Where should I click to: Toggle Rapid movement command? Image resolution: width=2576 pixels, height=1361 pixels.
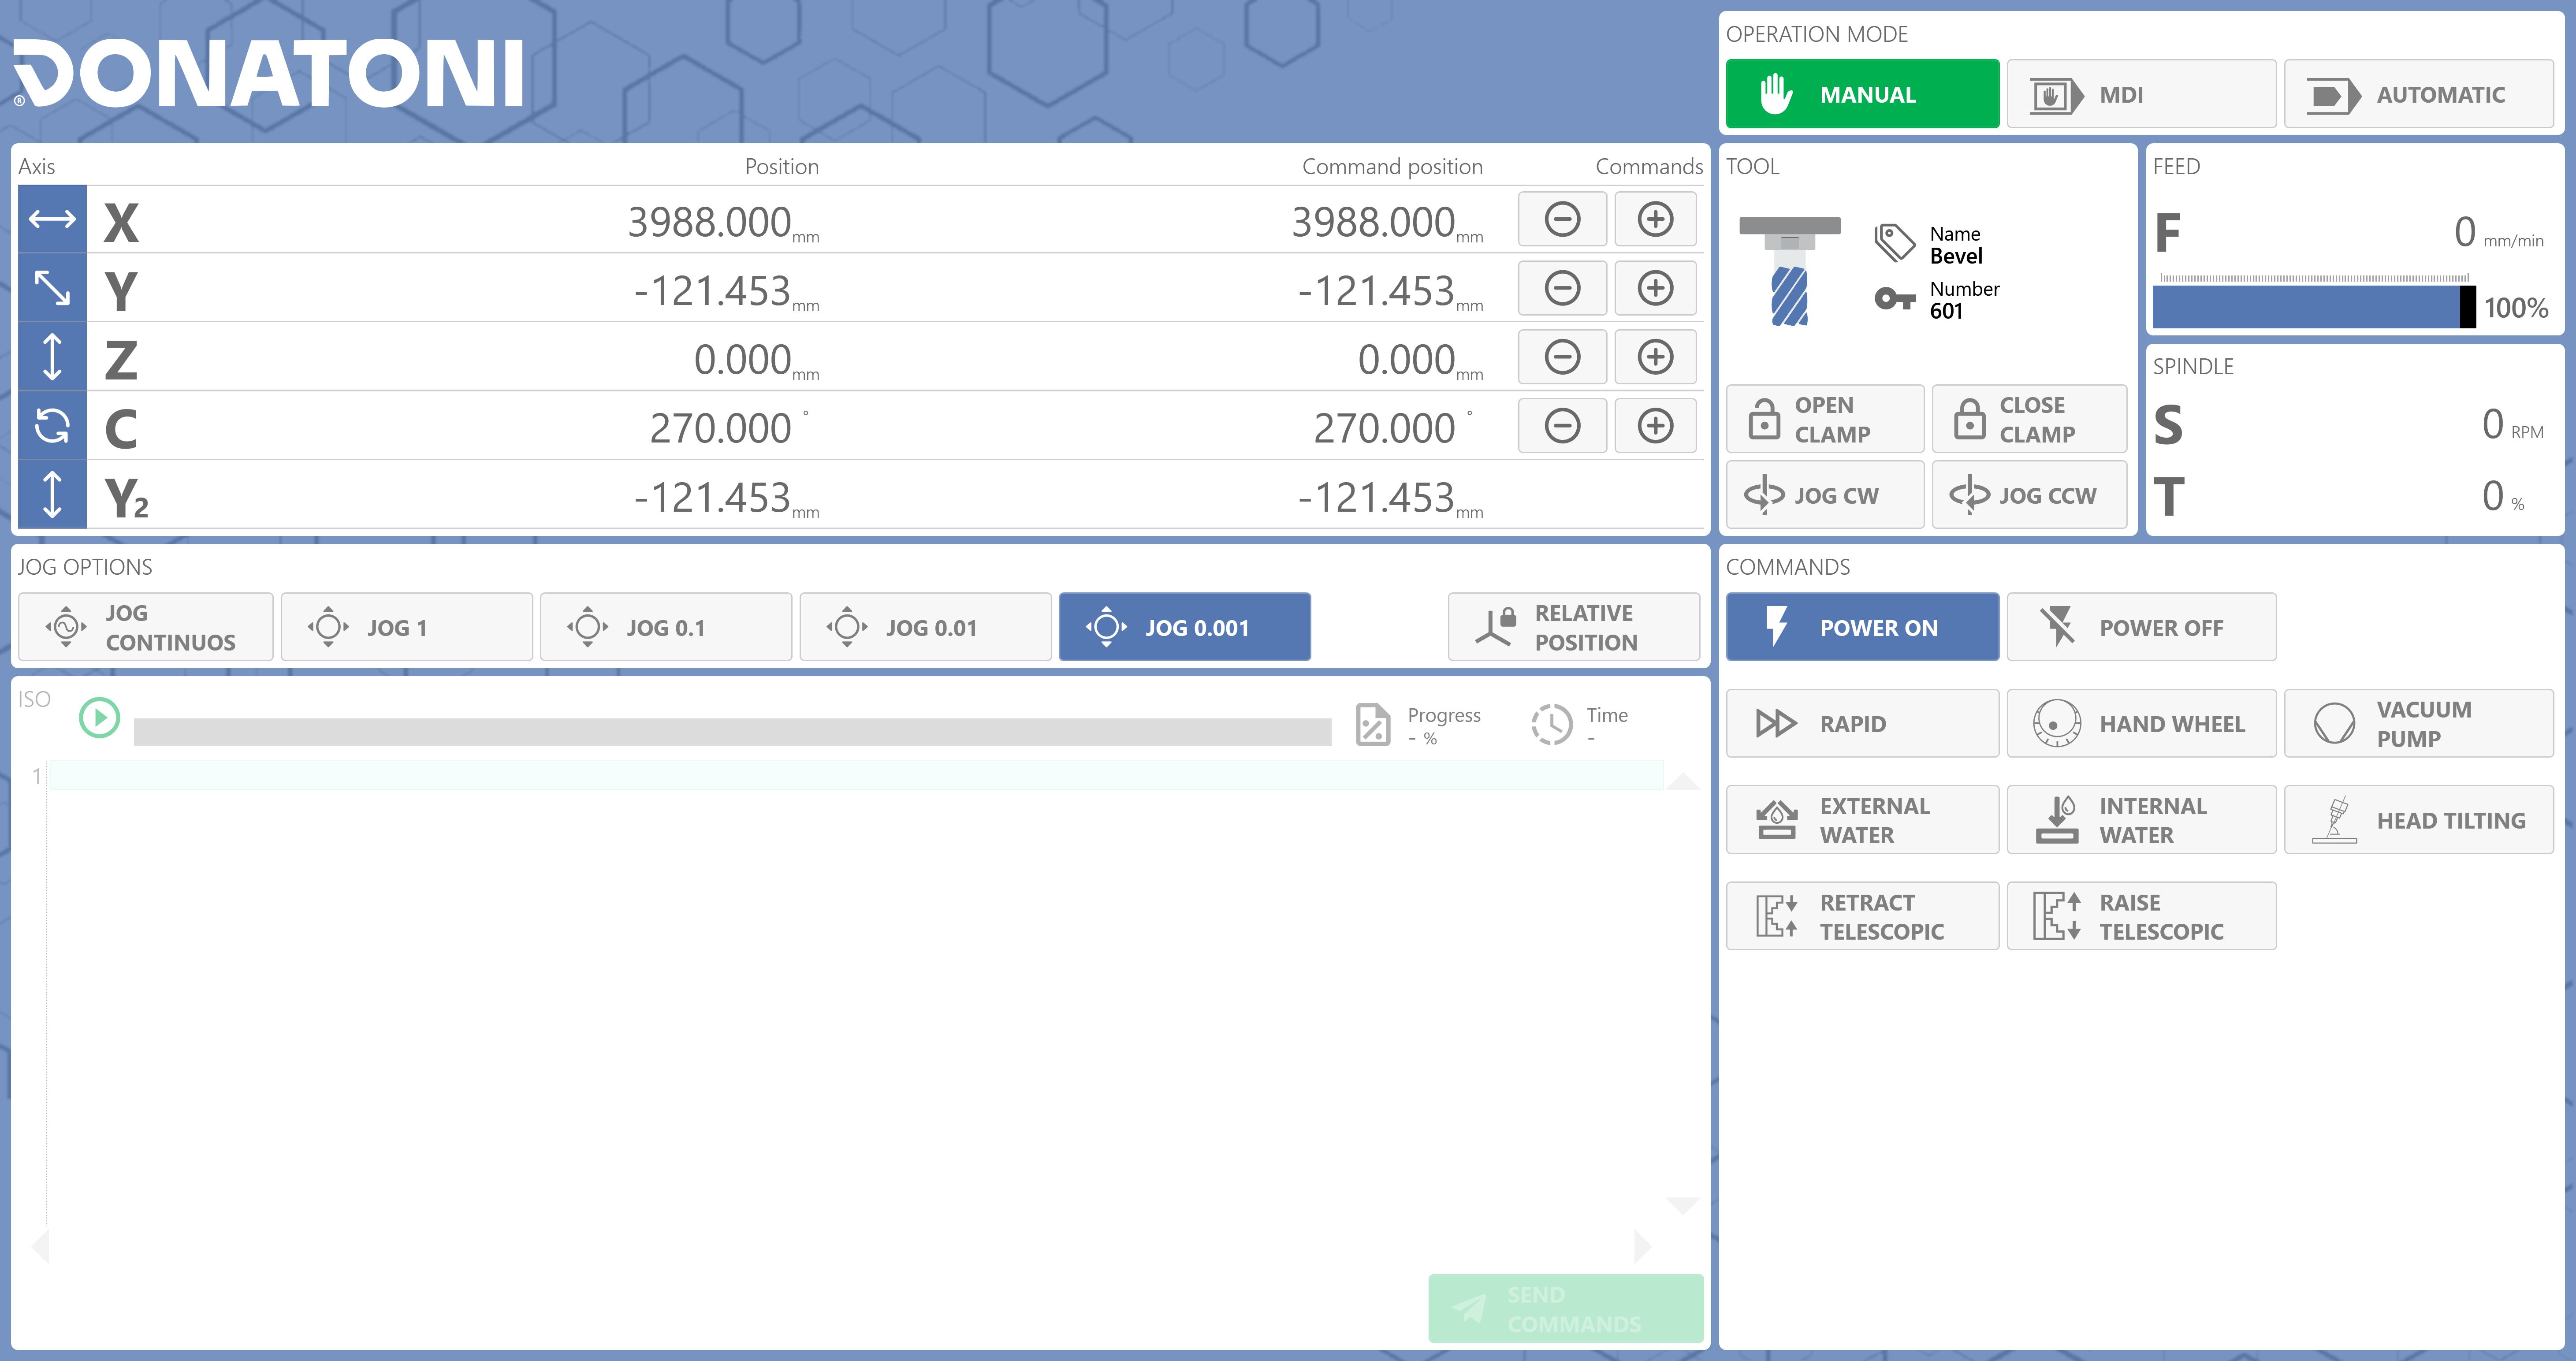click(1862, 723)
